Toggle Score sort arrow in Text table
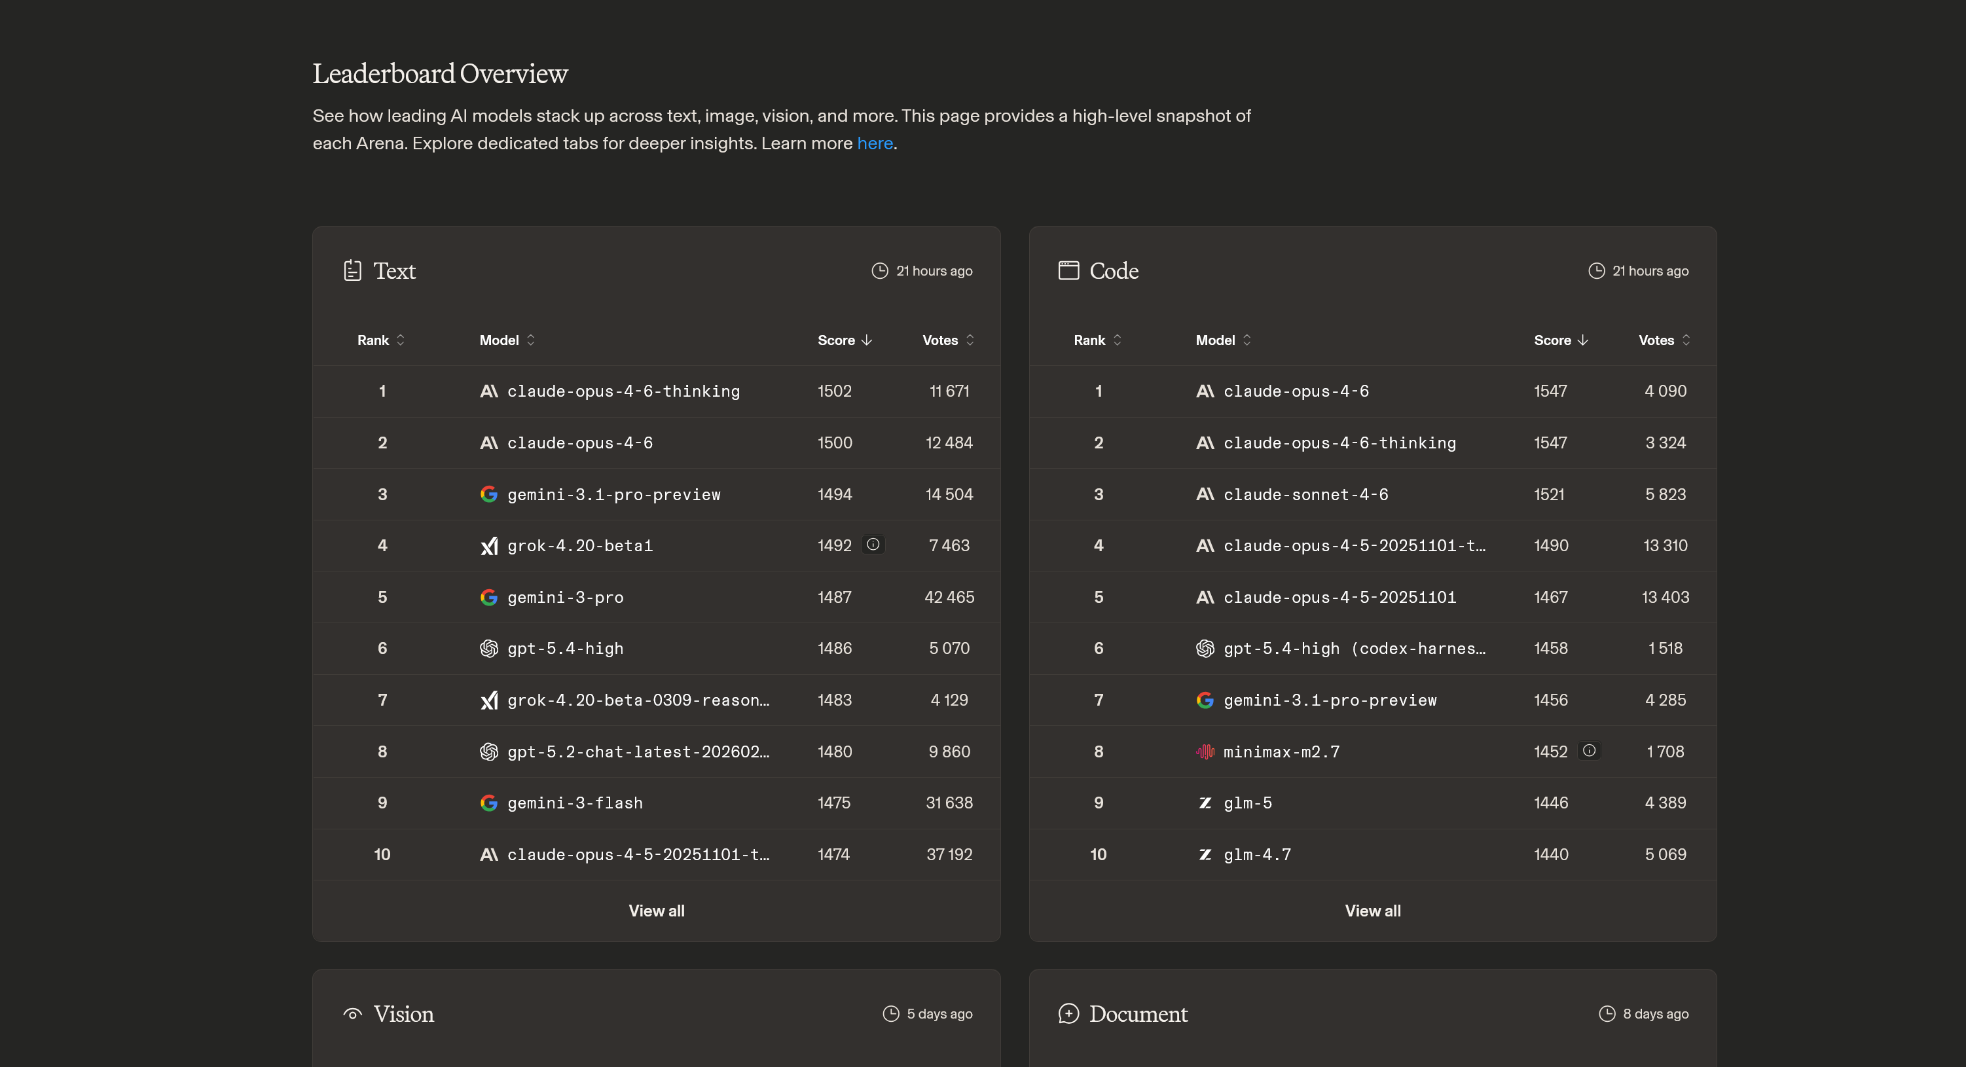 [x=845, y=340]
